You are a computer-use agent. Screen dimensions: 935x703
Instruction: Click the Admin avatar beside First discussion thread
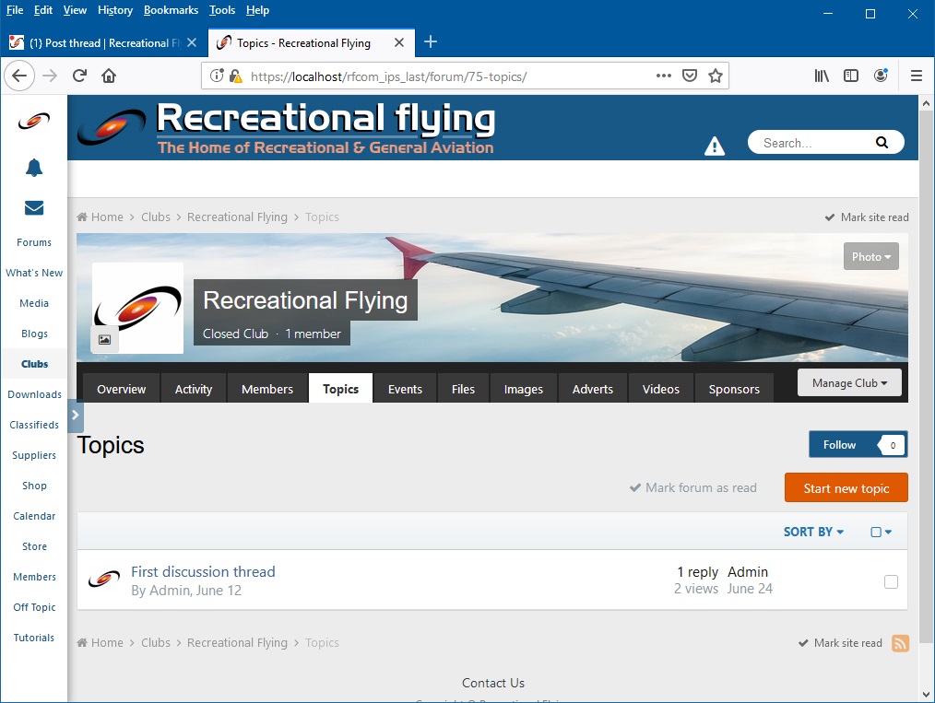pos(104,580)
